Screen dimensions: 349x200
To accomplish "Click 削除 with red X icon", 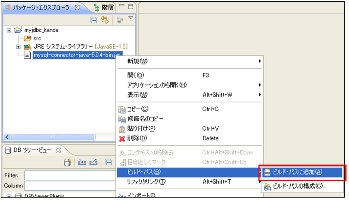I will click(137, 138).
